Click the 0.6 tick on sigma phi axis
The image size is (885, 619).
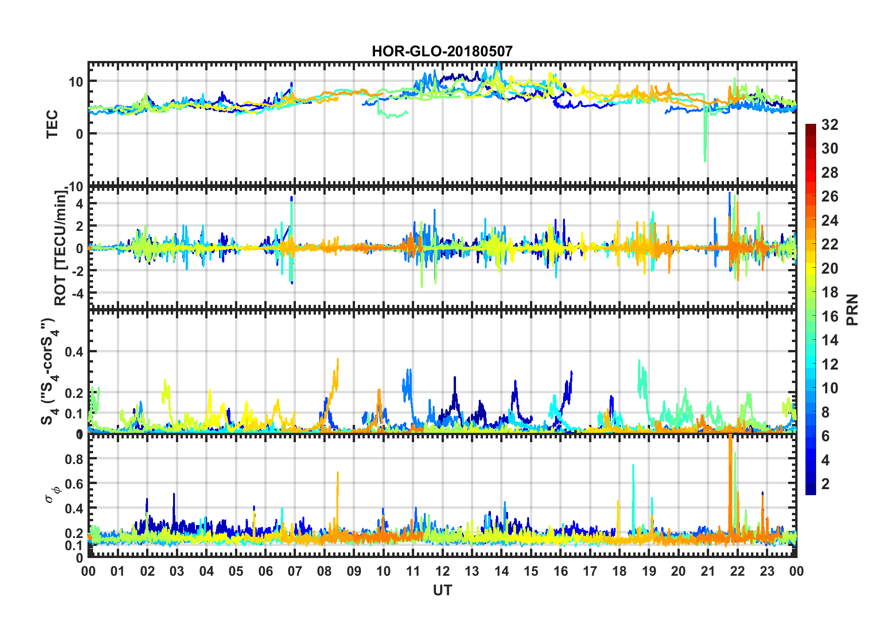pyautogui.click(x=74, y=484)
